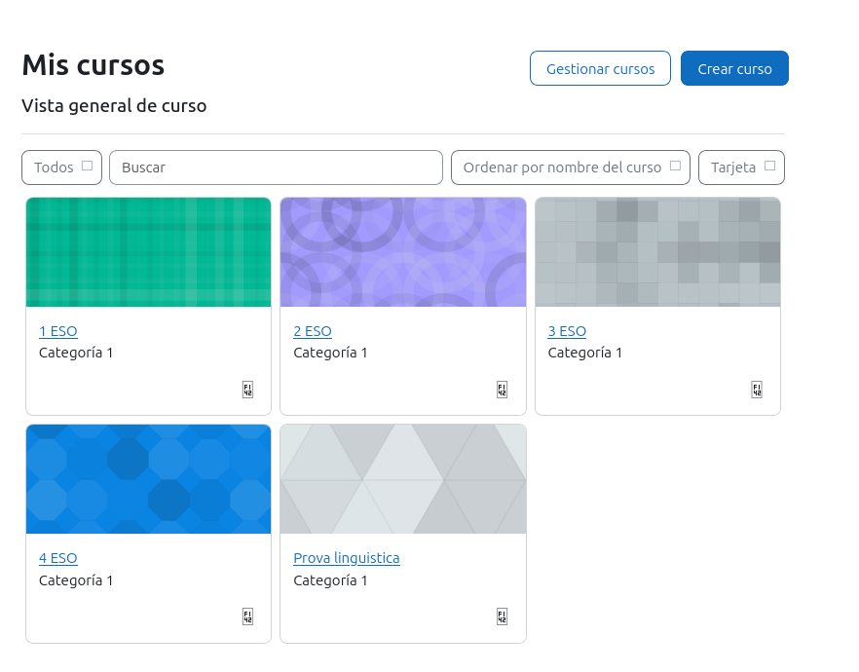This screenshot has width=859, height=672.
Task: Click the purple circles 2 ESO thumbnail
Action: click(403, 252)
